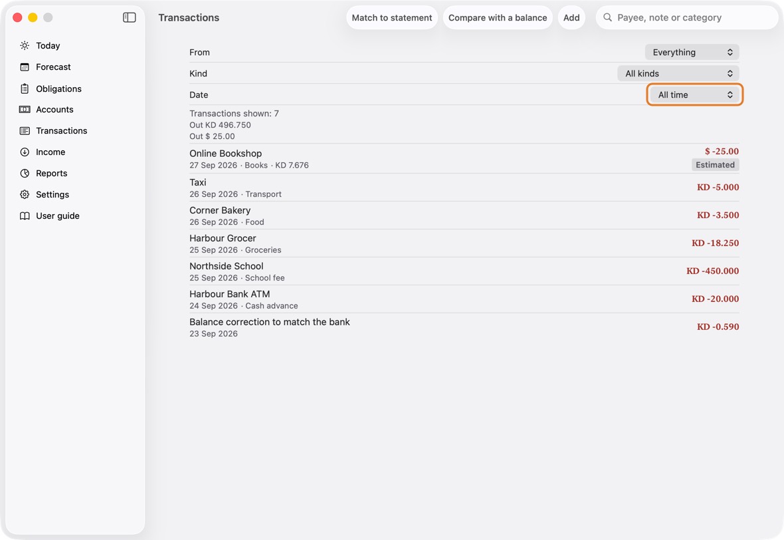Select the Corner Bakery transaction

(x=464, y=215)
